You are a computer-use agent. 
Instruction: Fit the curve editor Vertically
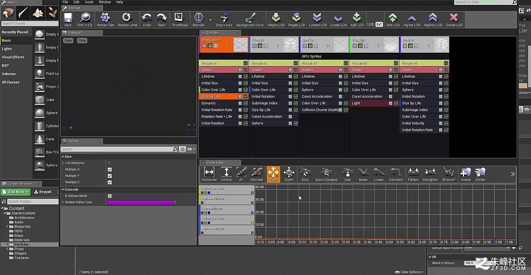pos(226,174)
